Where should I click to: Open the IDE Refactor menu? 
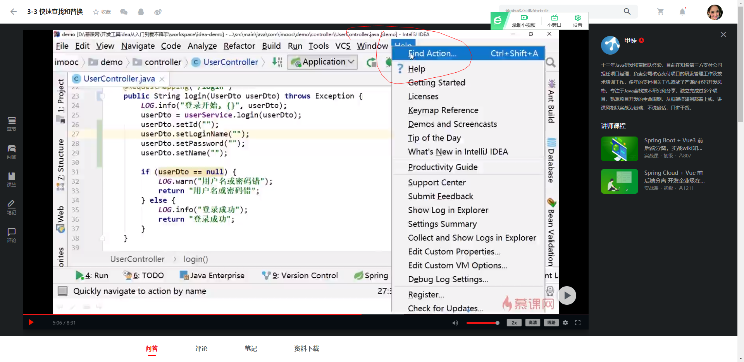click(239, 46)
